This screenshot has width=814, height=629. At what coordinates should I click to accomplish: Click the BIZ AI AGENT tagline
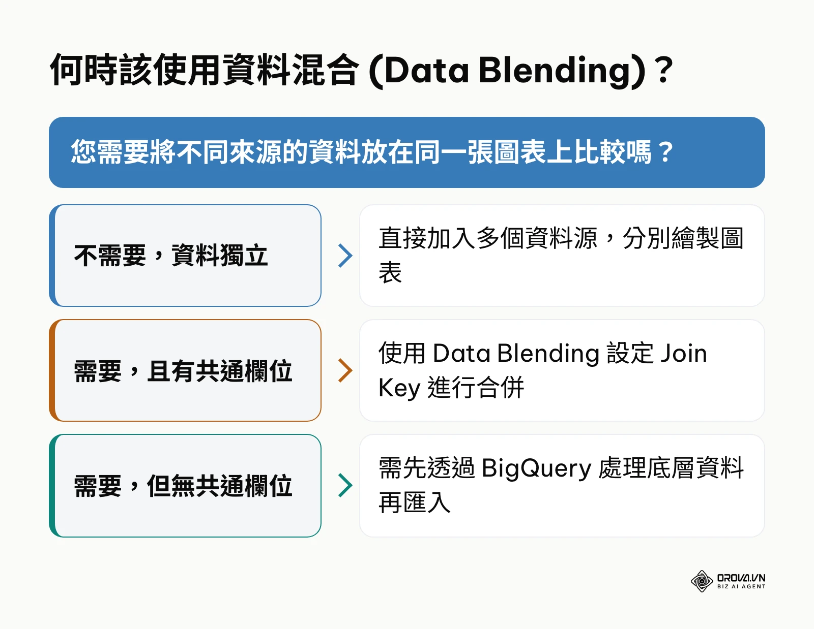tap(741, 586)
